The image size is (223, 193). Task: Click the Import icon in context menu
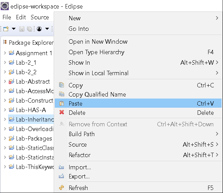point(61,167)
